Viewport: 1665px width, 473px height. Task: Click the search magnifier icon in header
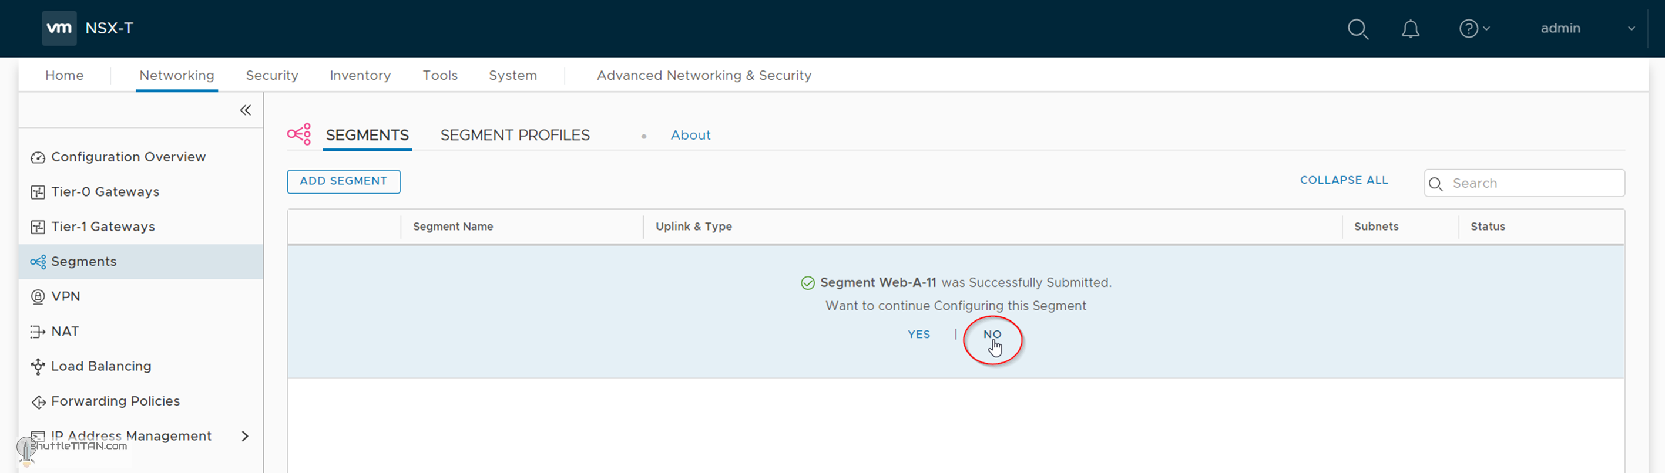[1357, 29]
